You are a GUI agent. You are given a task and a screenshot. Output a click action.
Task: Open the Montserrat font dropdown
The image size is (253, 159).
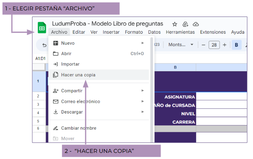tap(181, 45)
